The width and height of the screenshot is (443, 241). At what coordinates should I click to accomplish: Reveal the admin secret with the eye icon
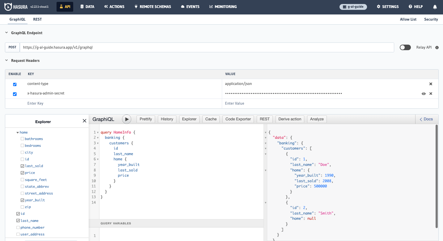click(424, 94)
